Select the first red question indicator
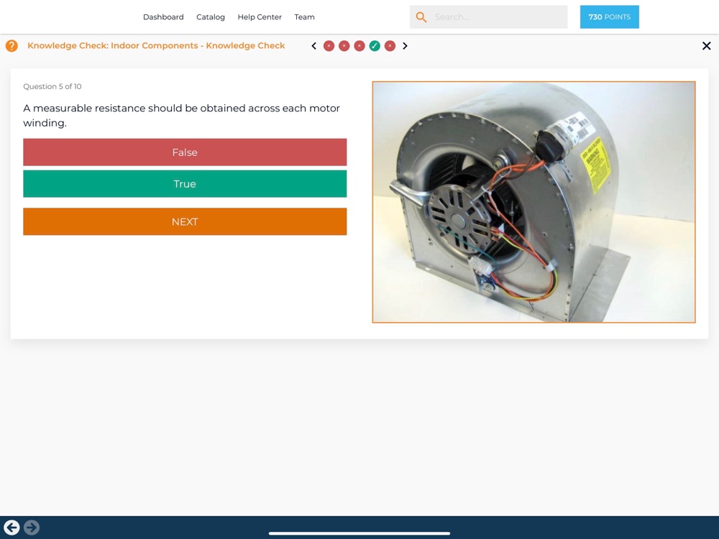The image size is (719, 539). click(329, 46)
